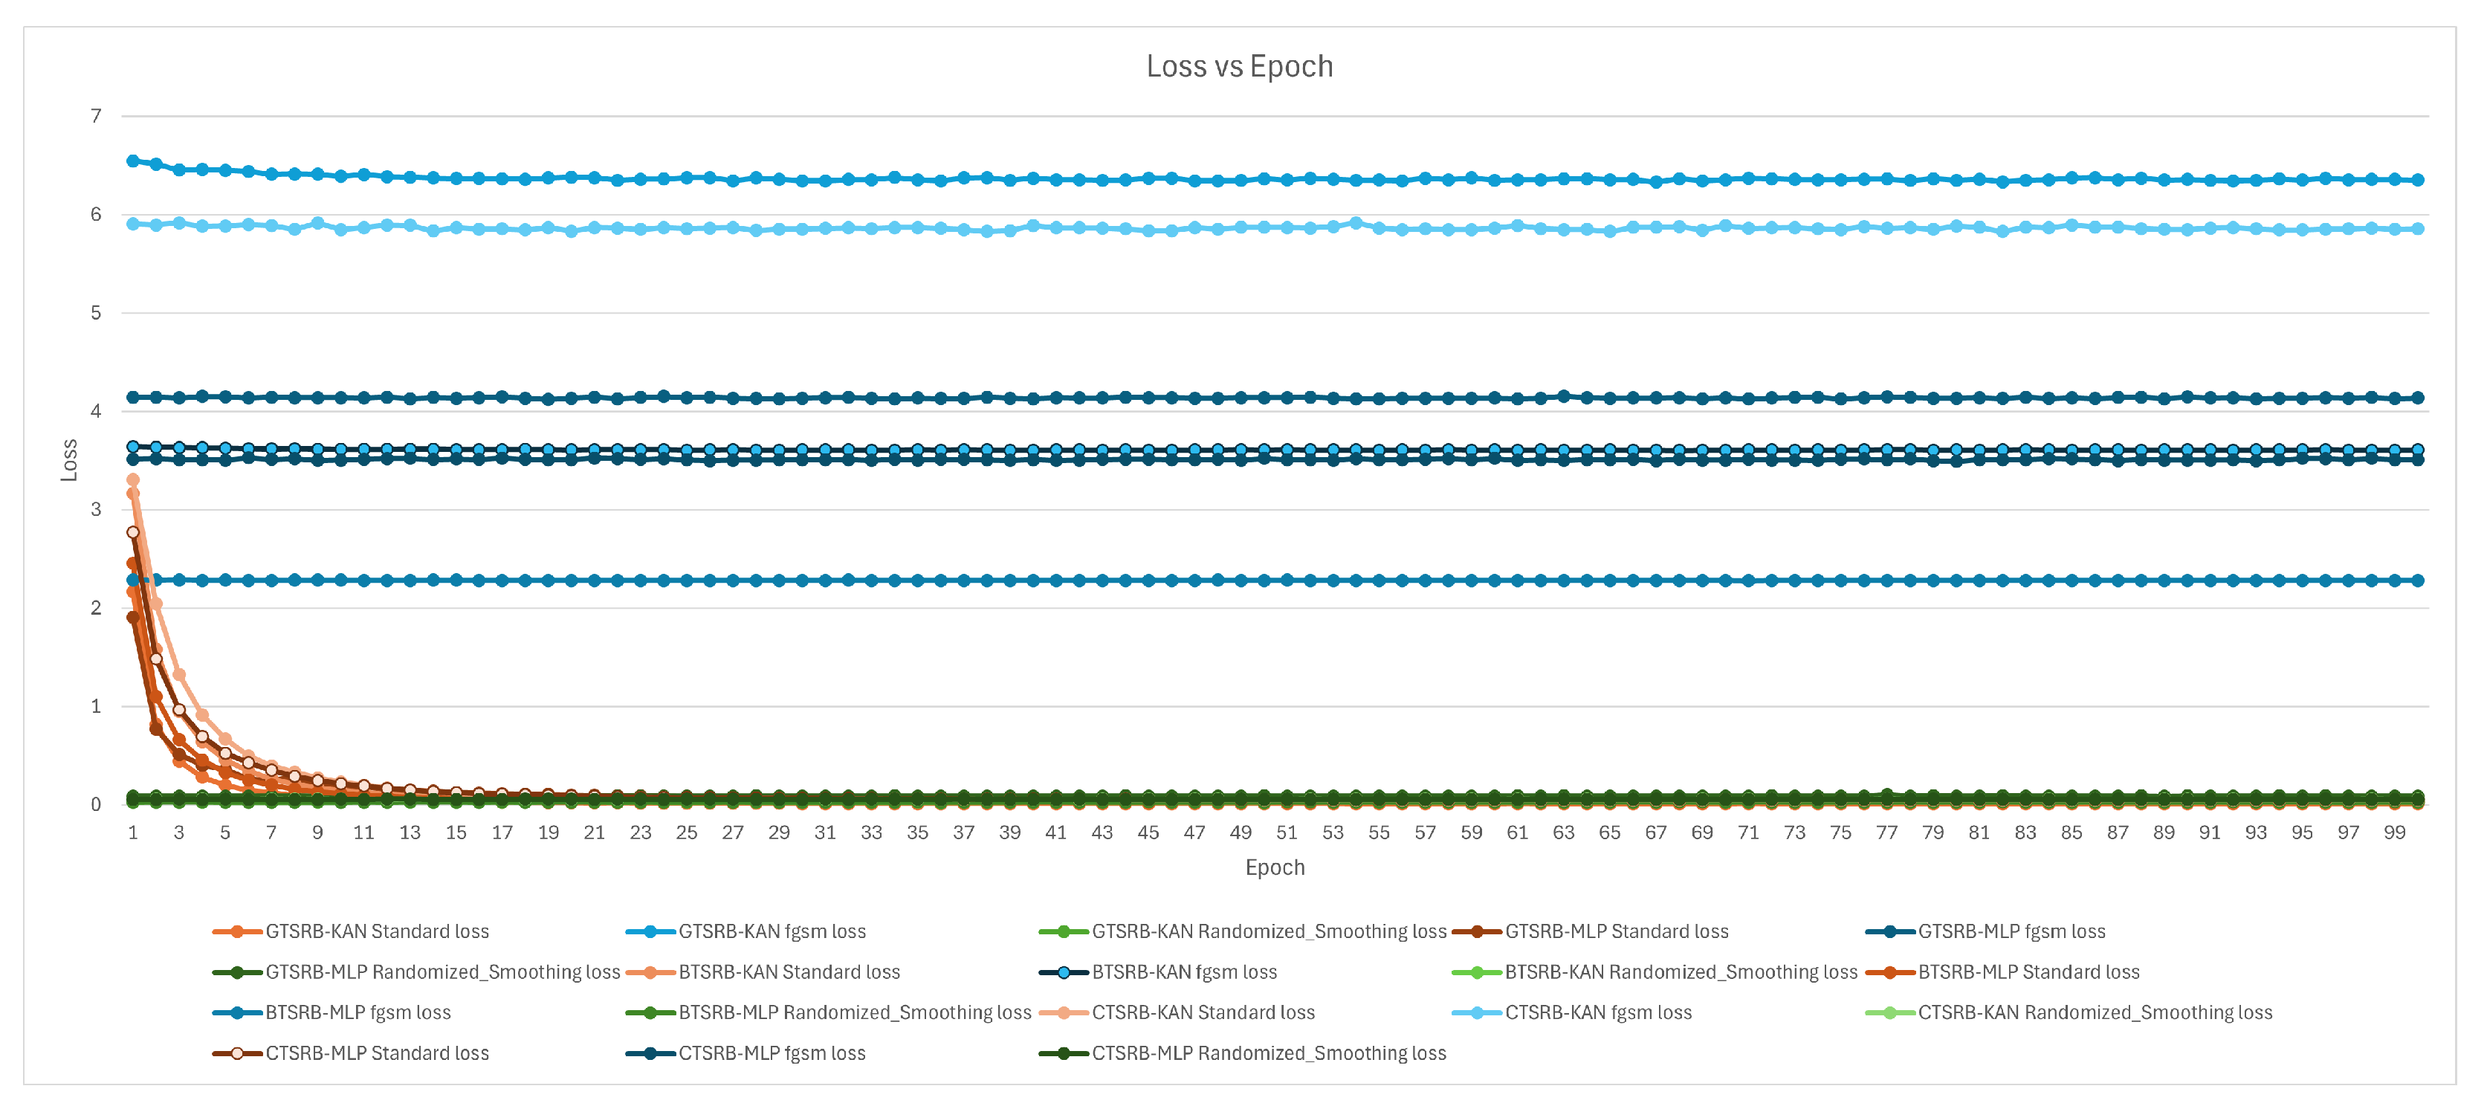Click the y-axis value 7 label

tap(95, 117)
